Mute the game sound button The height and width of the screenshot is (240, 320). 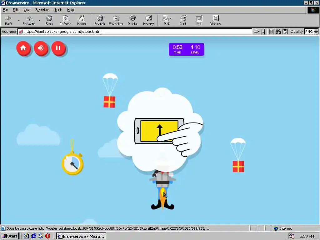click(41, 48)
